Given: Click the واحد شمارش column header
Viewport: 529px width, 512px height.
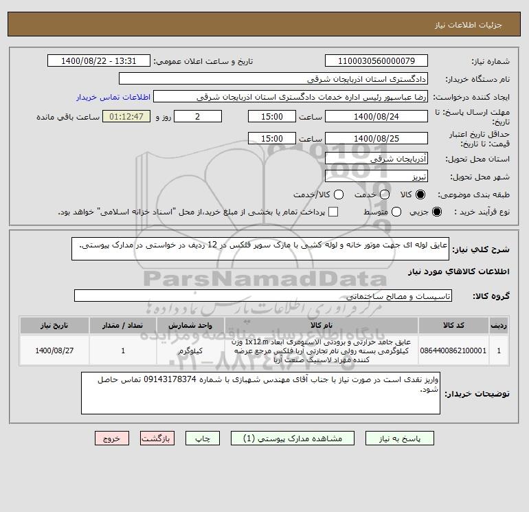Looking at the screenshot, I should 190,325.
